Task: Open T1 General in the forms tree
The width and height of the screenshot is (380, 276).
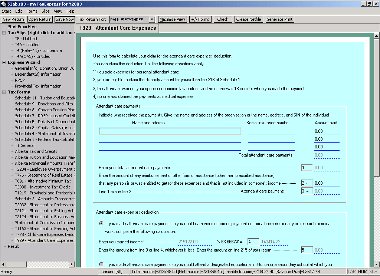Action: [24, 145]
